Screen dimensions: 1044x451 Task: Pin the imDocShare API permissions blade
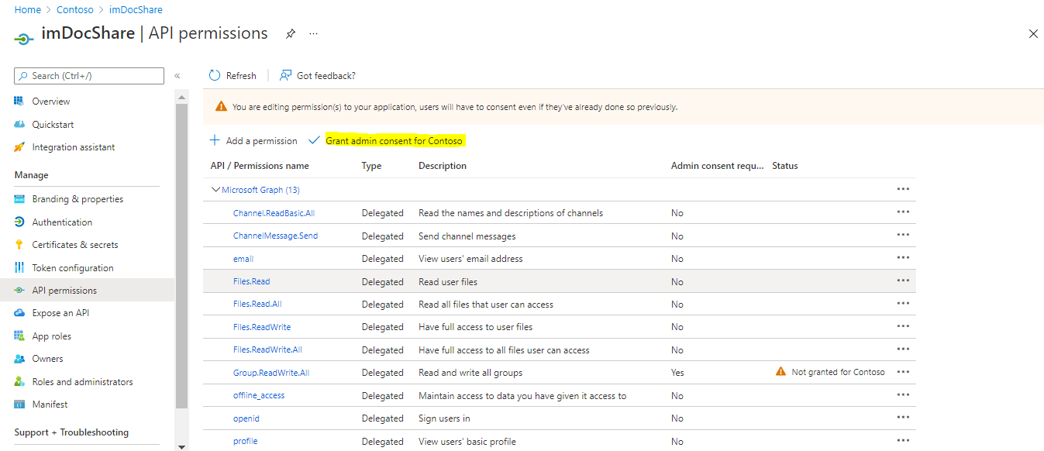pyautogui.click(x=291, y=34)
